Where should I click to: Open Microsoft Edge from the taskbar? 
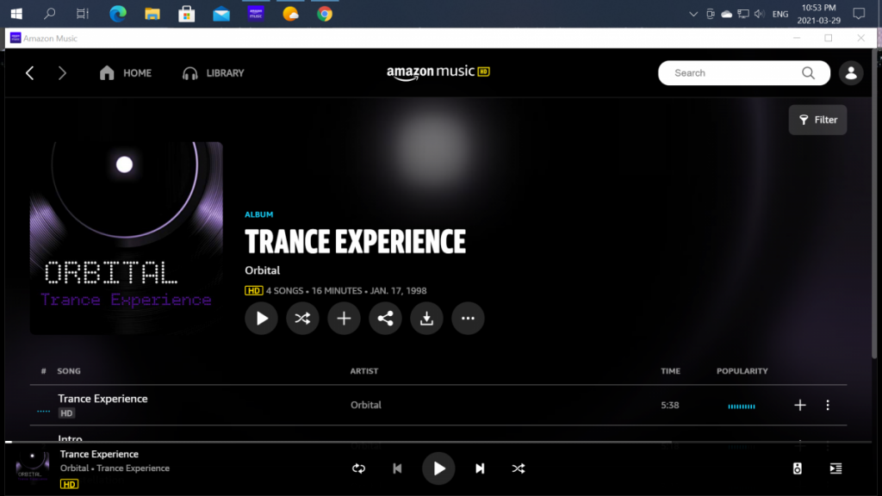click(117, 14)
